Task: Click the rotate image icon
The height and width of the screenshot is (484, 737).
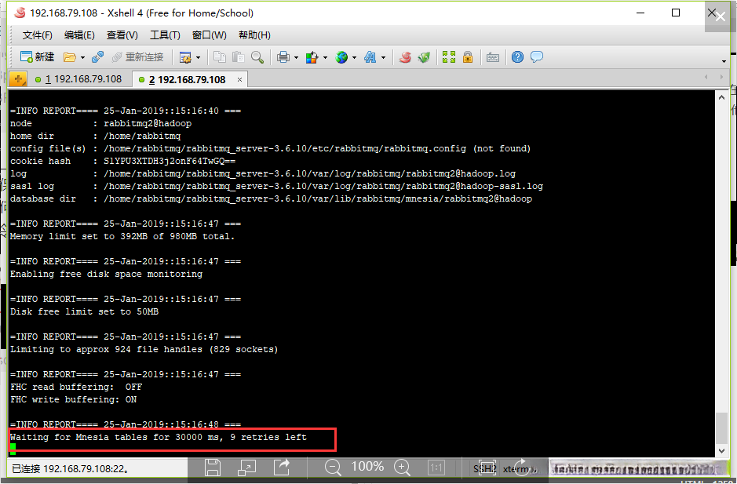Action: pos(522,467)
